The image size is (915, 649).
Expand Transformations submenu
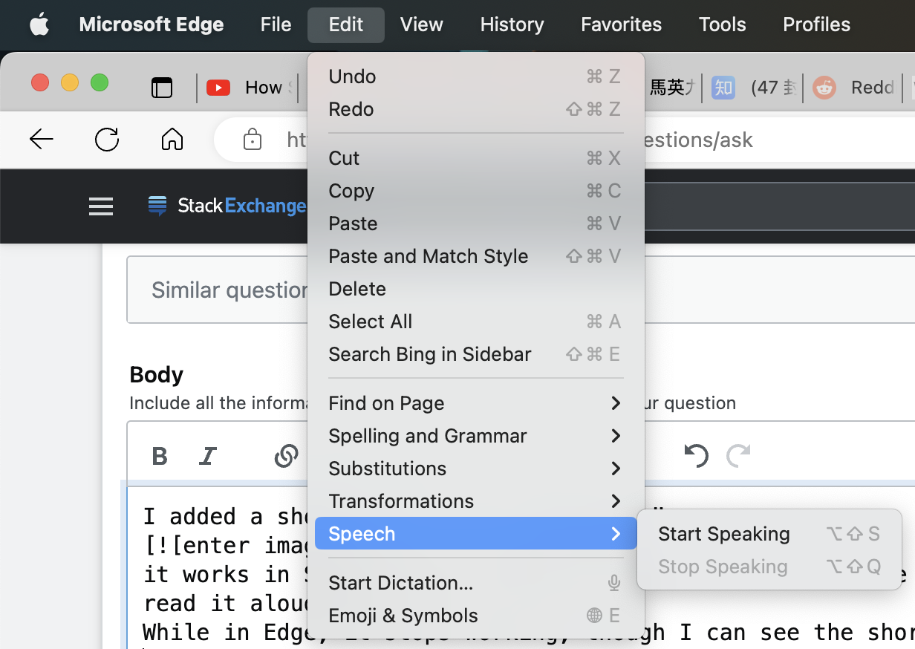click(476, 501)
